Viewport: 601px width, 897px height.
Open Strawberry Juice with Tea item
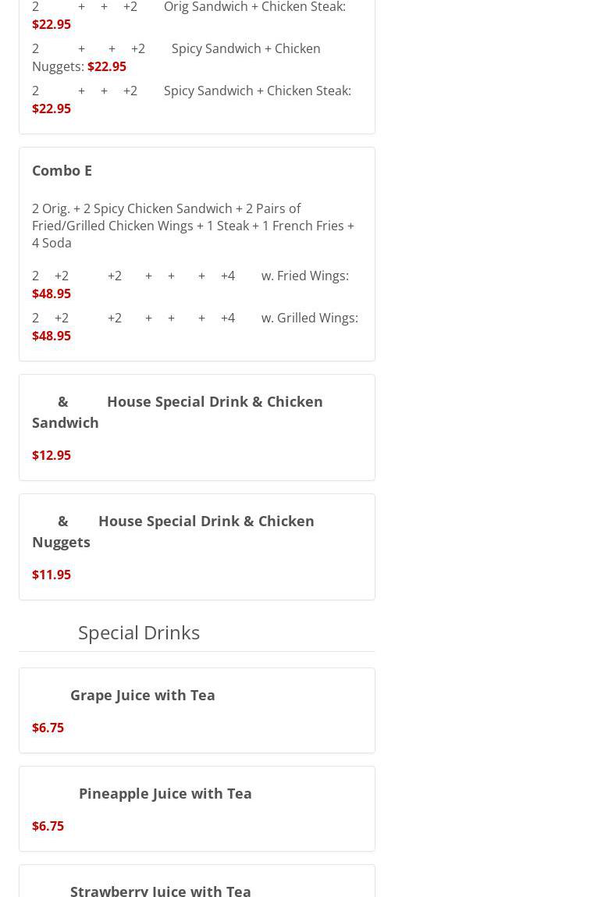160,890
